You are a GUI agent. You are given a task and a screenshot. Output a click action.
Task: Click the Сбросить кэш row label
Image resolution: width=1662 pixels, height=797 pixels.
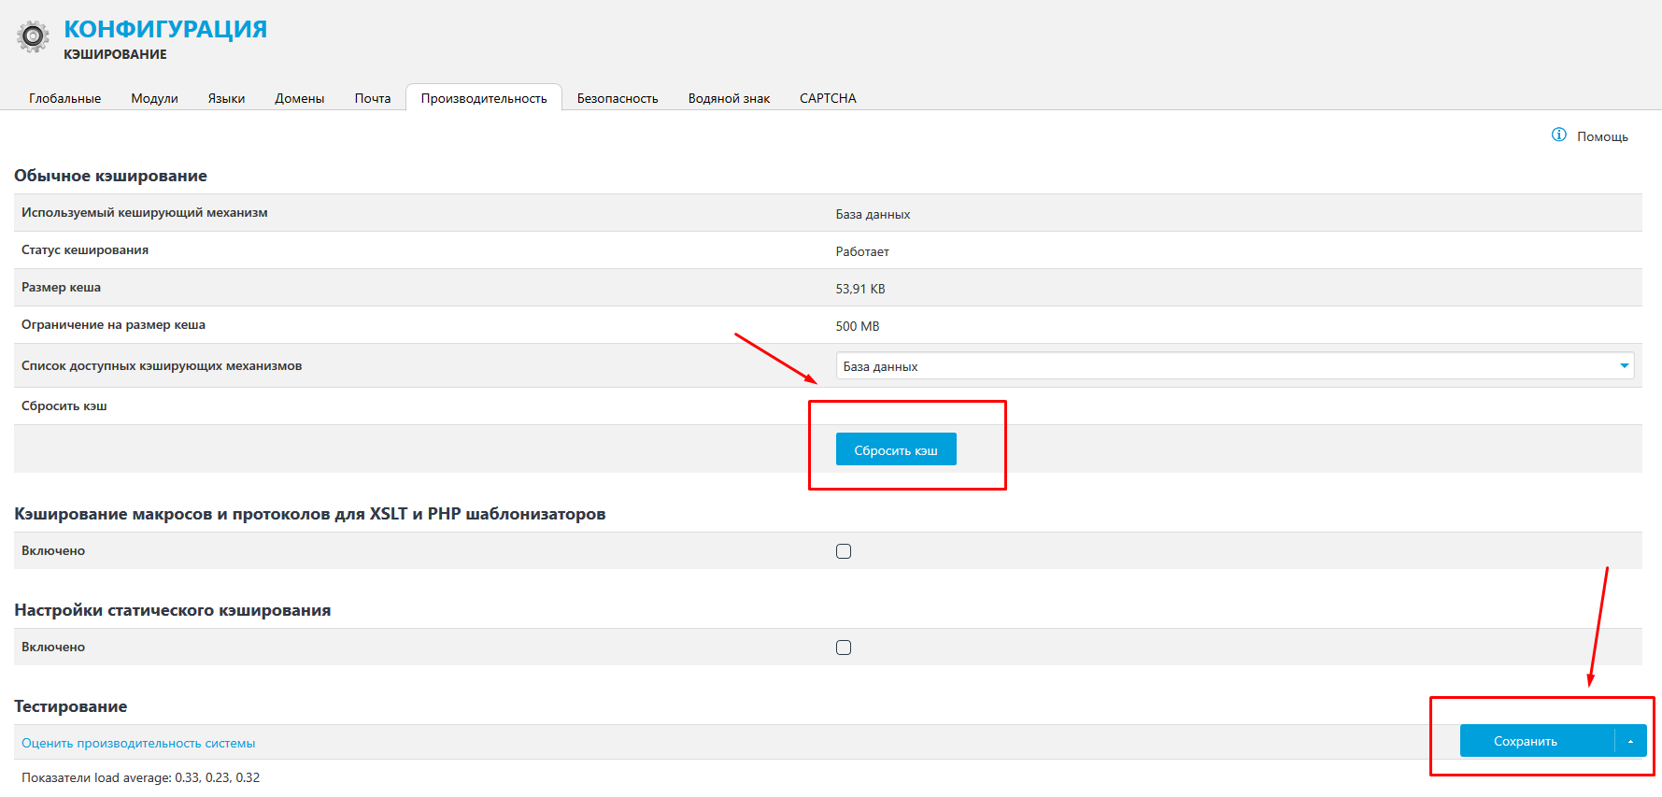(64, 406)
